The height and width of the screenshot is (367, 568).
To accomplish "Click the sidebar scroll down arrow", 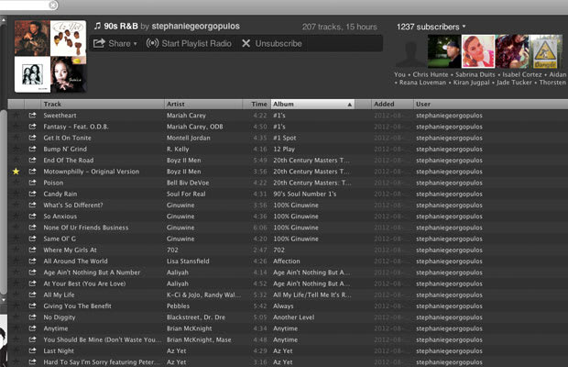I will [x=3, y=300].
